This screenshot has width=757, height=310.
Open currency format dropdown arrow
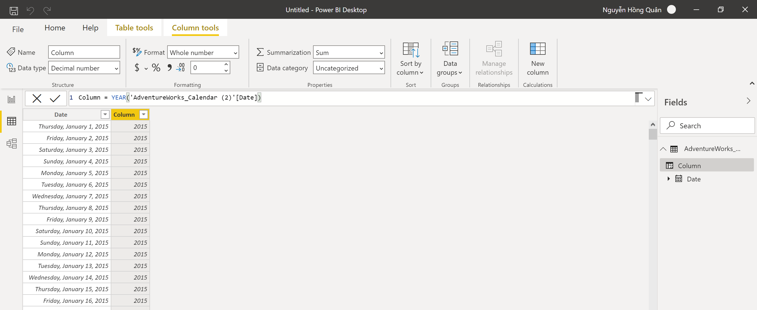coord(146,69)
